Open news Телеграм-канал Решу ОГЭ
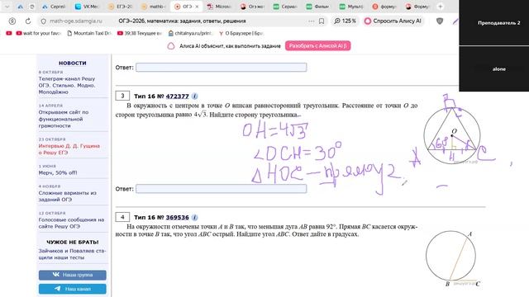This screenshot has width=529, height=297. (x=67, y=85)
